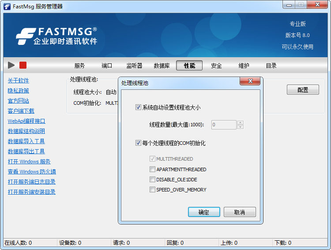Close the FastMsg 服务管理器 main window
This screenshot has width=331, height=250.
(317, 5)
